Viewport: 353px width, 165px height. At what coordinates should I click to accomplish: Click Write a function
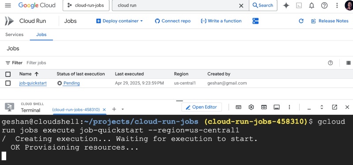[222, 21]
